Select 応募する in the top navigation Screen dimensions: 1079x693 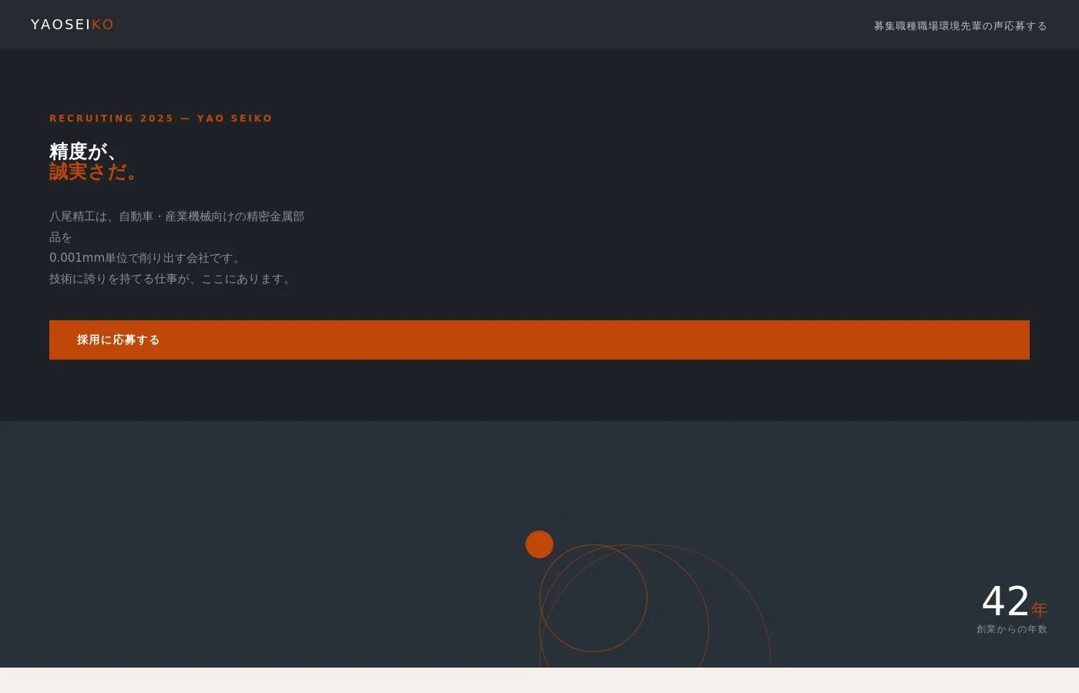[x=1025, y=25]
